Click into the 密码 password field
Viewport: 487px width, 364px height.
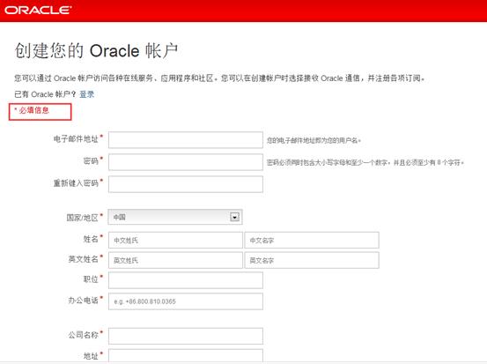pyautogui.click(x=186, y=162)
